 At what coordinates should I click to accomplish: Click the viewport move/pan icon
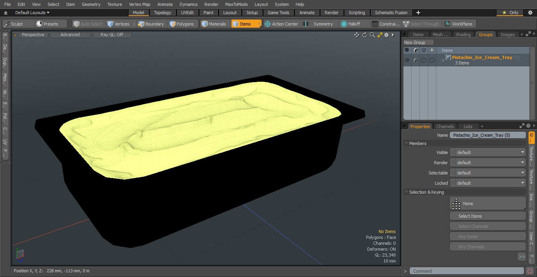357,35
